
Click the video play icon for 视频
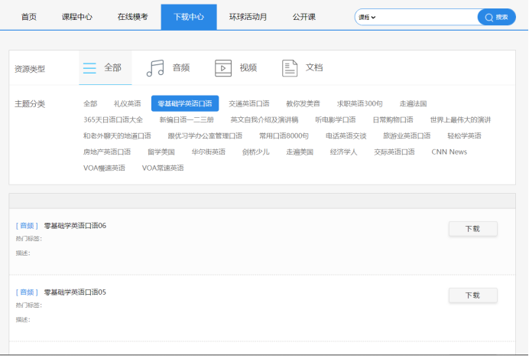(223, 68)
